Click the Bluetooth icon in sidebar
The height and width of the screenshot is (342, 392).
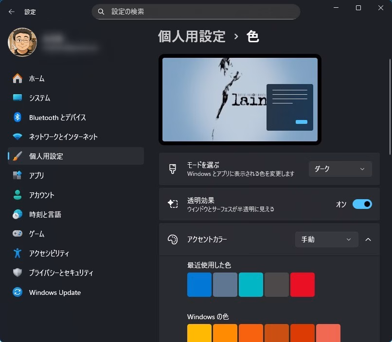point(18,117)
